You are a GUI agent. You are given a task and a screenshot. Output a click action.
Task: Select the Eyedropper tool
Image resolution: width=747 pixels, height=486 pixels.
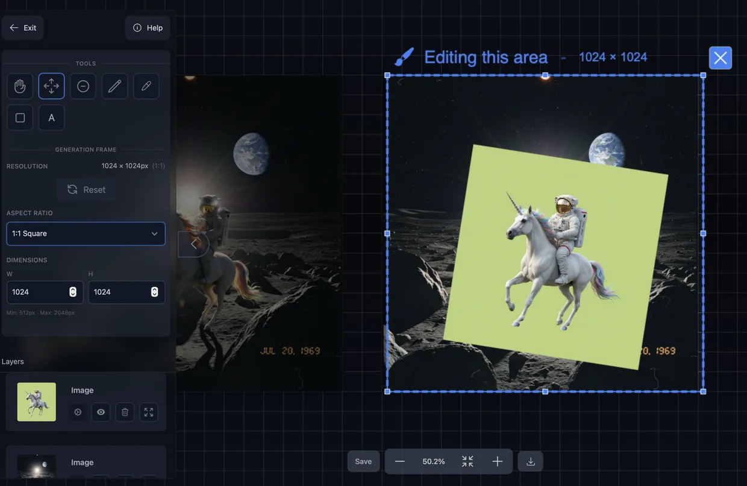pos(145,84)
